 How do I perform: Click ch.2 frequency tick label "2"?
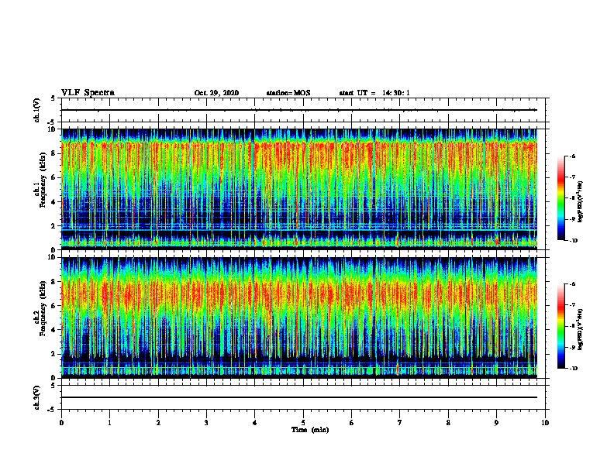pos(54,354)
